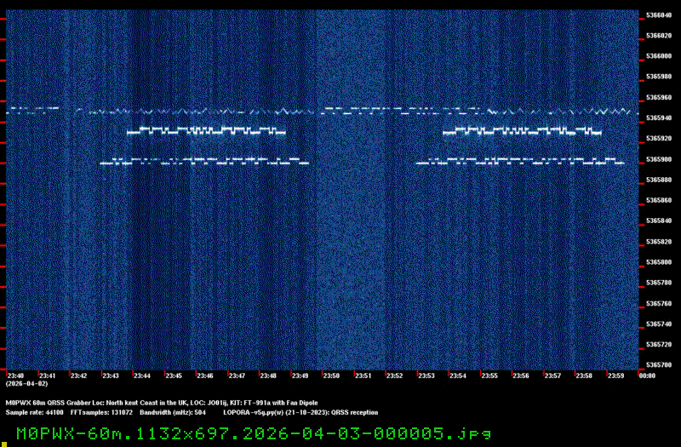Select the 23:53 time marker
681x447 pixels.
[x=426, y=375]
